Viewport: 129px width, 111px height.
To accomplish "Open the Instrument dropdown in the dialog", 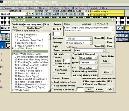I will click(91, 39).
